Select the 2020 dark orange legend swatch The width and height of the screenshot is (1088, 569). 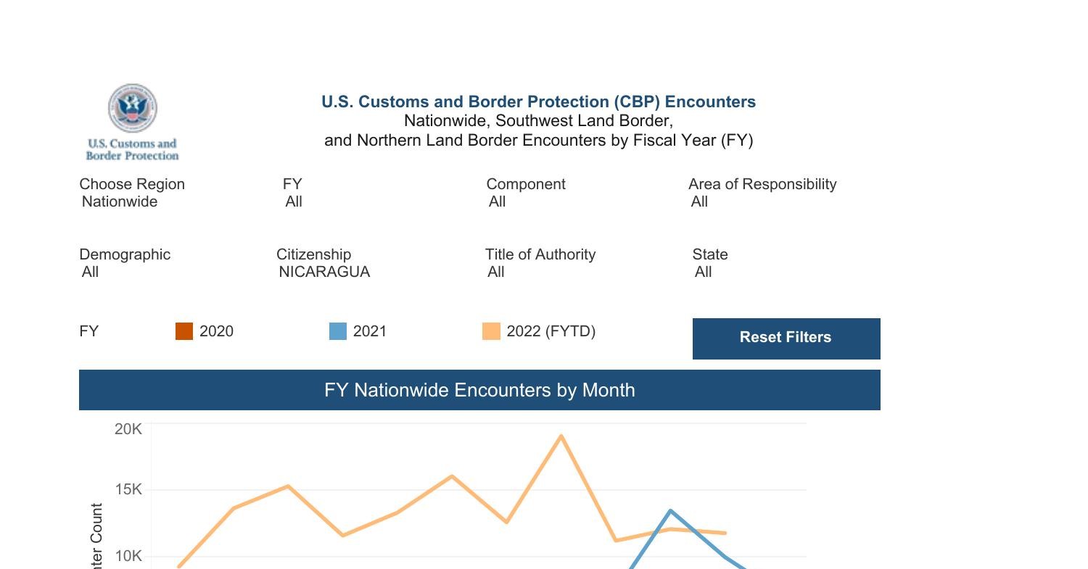click(184, 331)
